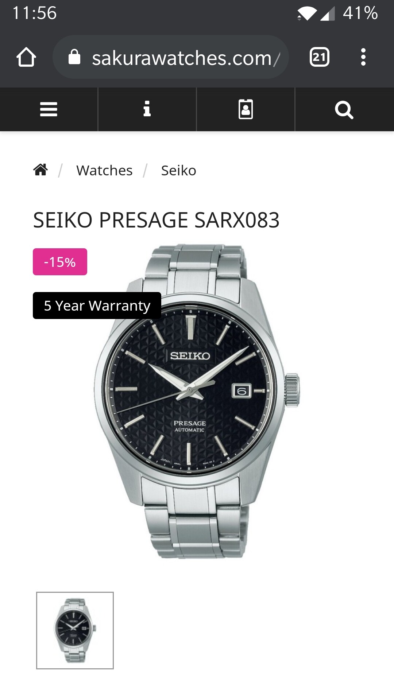Open the browser home page icon
Screen dimensions: 394x700
[x=26, y=57]
